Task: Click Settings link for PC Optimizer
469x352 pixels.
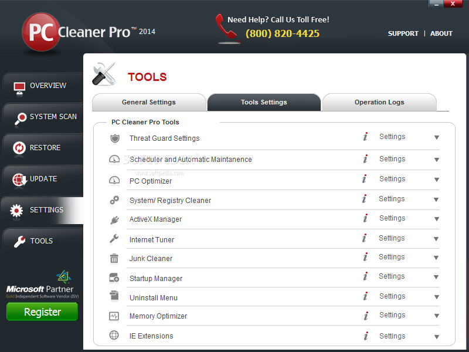Action: 392,179
